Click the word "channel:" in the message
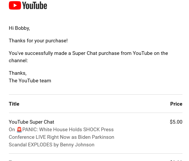 coord(18,60)
